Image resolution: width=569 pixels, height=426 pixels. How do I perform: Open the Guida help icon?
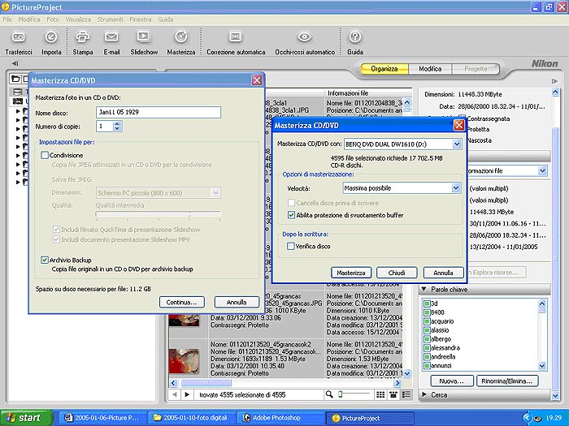pos(355,37)
